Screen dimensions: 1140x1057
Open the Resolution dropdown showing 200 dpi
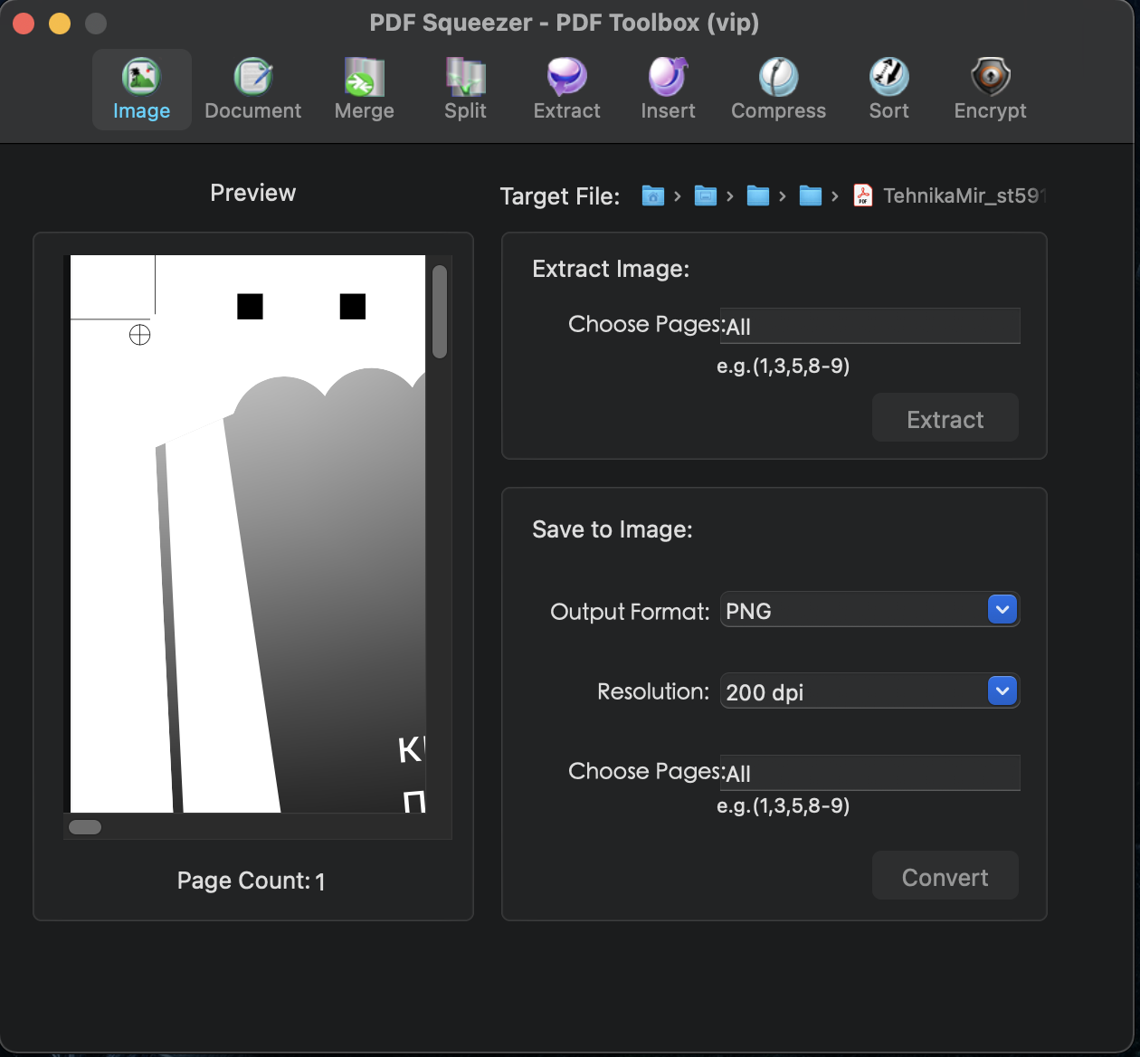(x=869, y=690)
